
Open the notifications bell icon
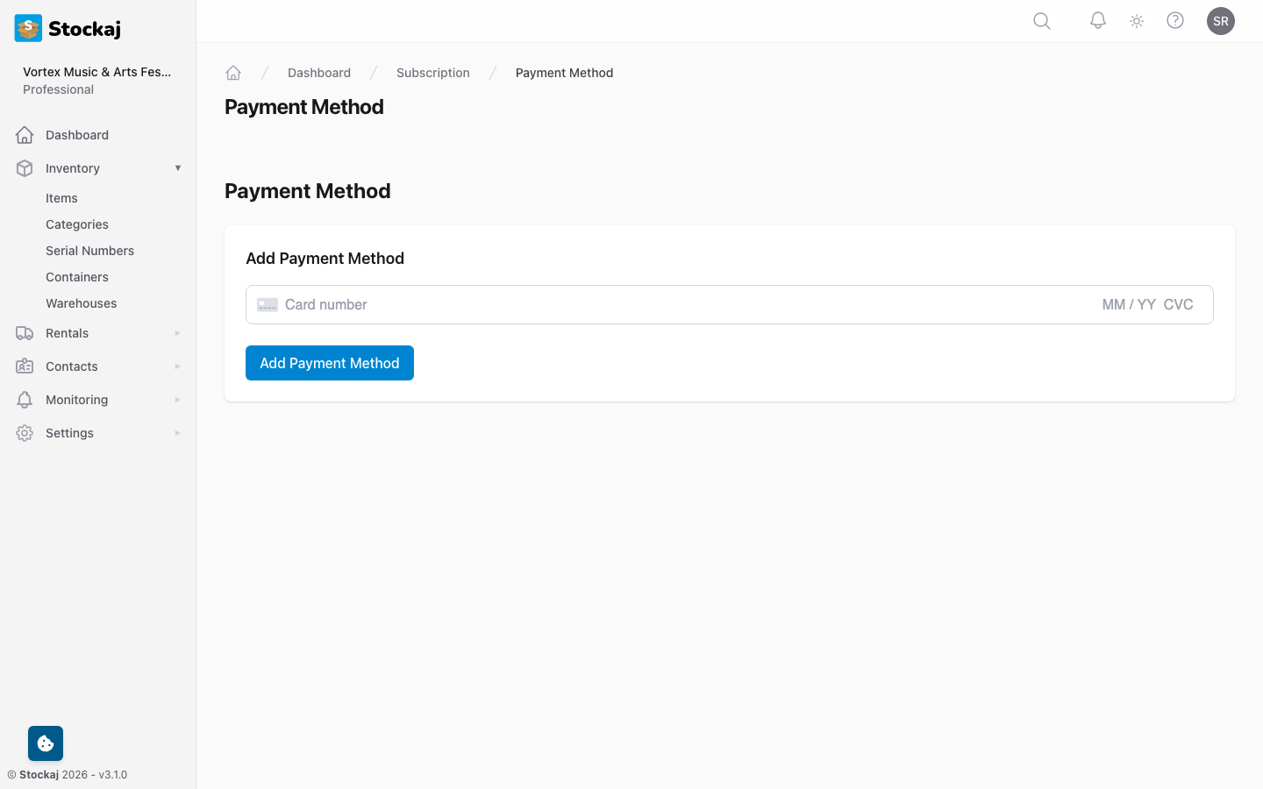tap(1097, 20)
